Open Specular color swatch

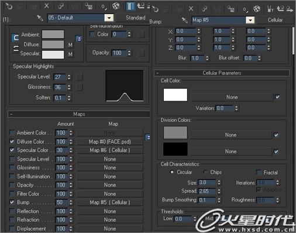tap(53, 54)
